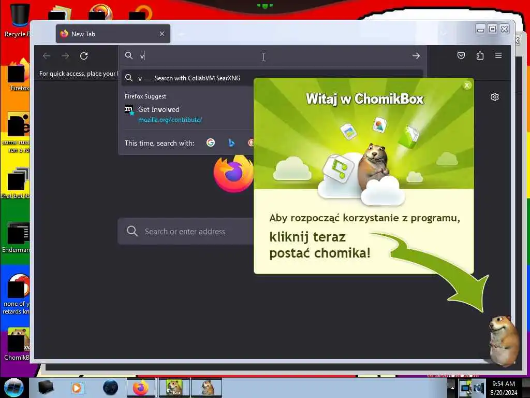Screen dimensions: 530x398
Task: Open mozilla.org/contribute/ link
Action: coord(170,120)
